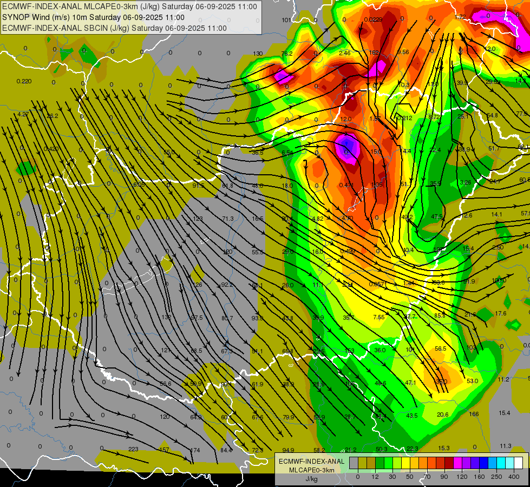
Task: Choose the bright lime green legend swatch
Action: click(388, 463)
